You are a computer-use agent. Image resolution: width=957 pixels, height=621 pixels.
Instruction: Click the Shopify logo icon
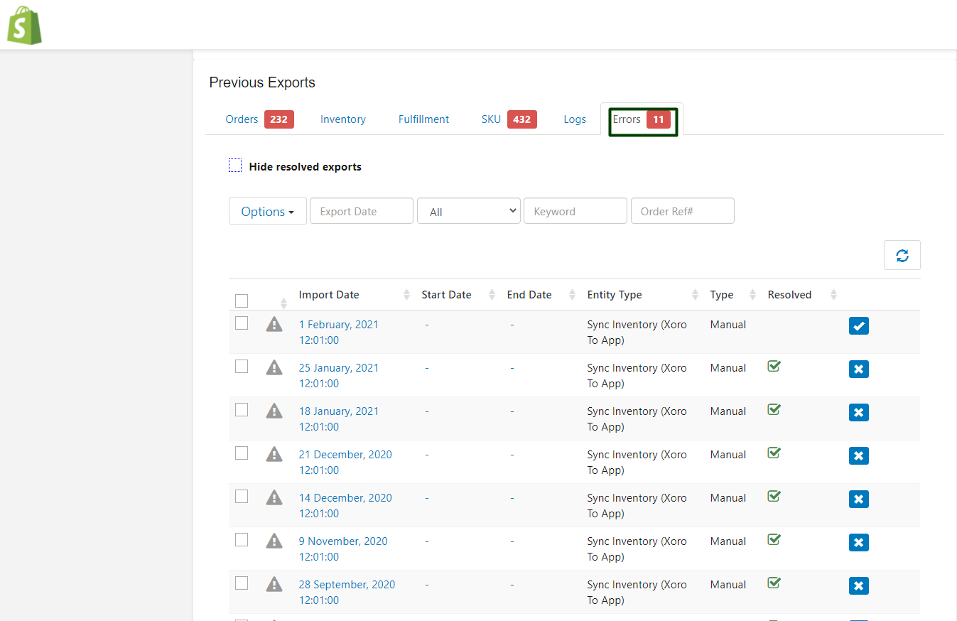pyautogui.click(x=24, y=25)
